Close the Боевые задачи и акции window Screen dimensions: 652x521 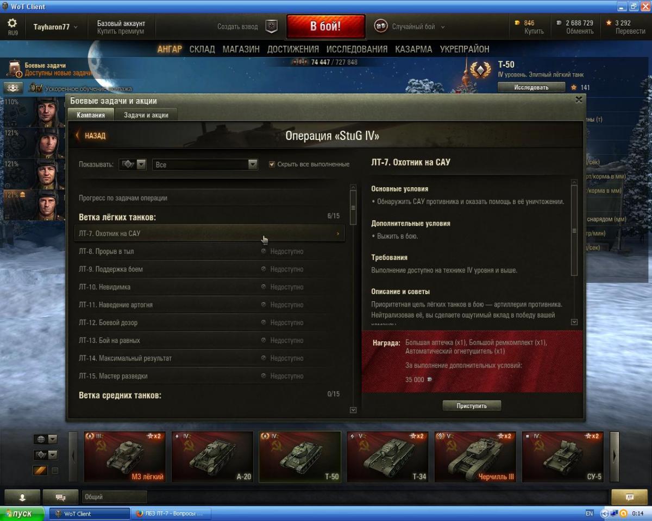579,100
